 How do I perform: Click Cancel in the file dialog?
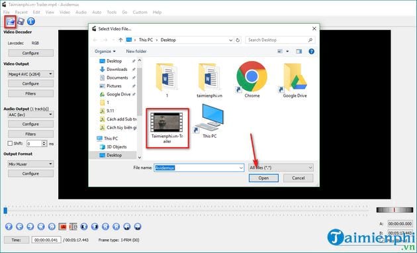pyautogui.click(x=298, y=178)
